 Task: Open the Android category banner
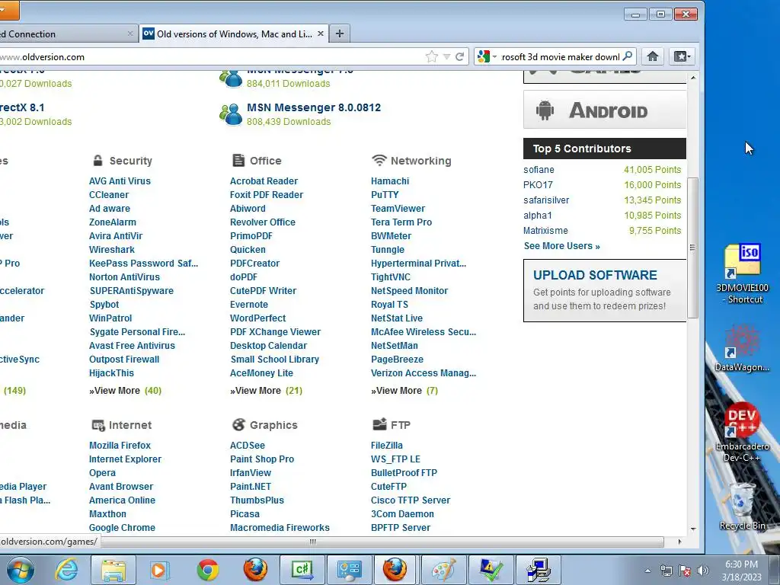coord(604,110)
